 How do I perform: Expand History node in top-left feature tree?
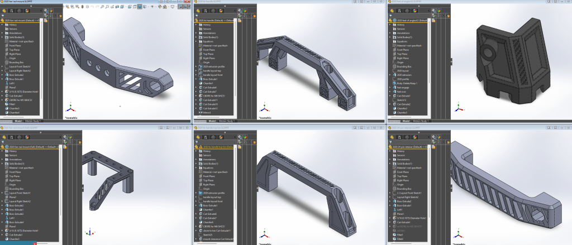pos(2,26)
